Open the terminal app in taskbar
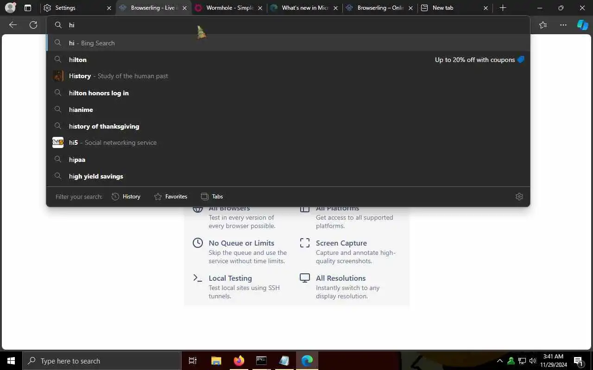Image resolution: width=593 pixels, height=370 pixels. (262, 361)
